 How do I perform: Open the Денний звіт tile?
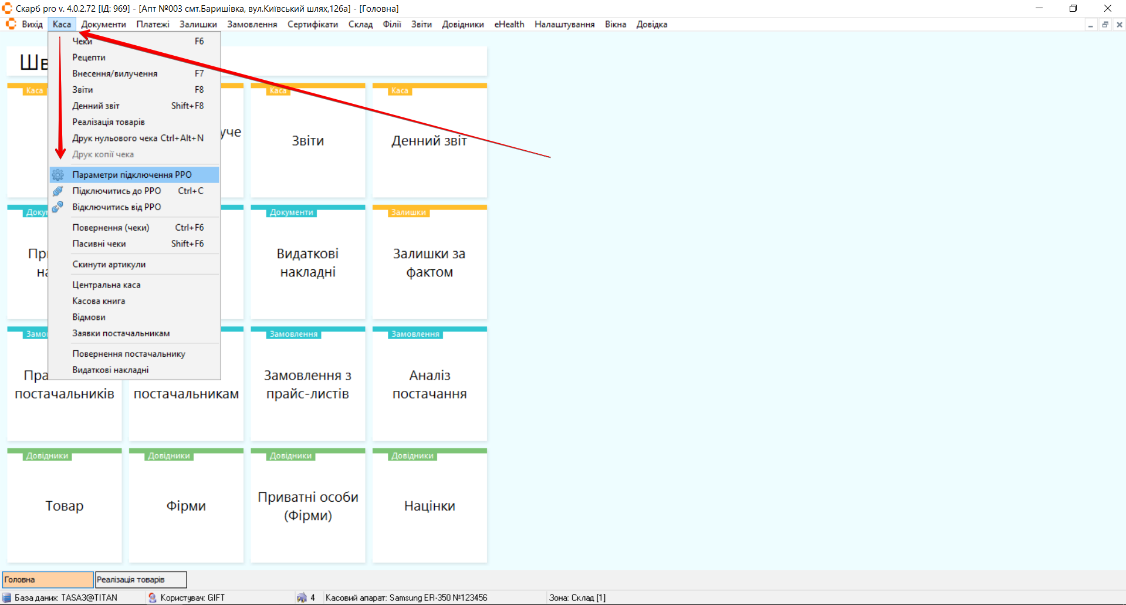point(429,141)
